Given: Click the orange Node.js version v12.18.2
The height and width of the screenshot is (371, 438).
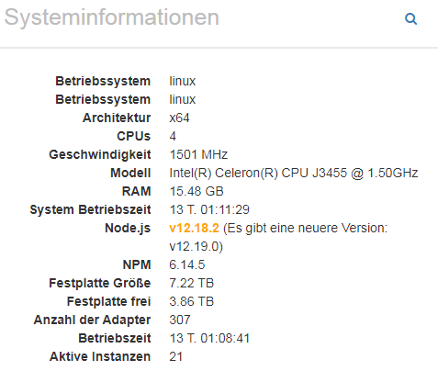Looking at the screenshot, I should (194, 228).
